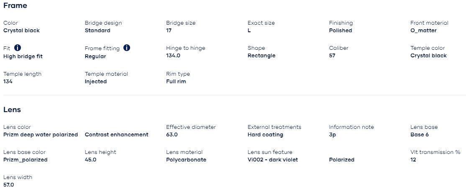This screenshot has height=192, width=466.
Task: Click the info icon beside Frame fitting
Action: click(127, 48)
